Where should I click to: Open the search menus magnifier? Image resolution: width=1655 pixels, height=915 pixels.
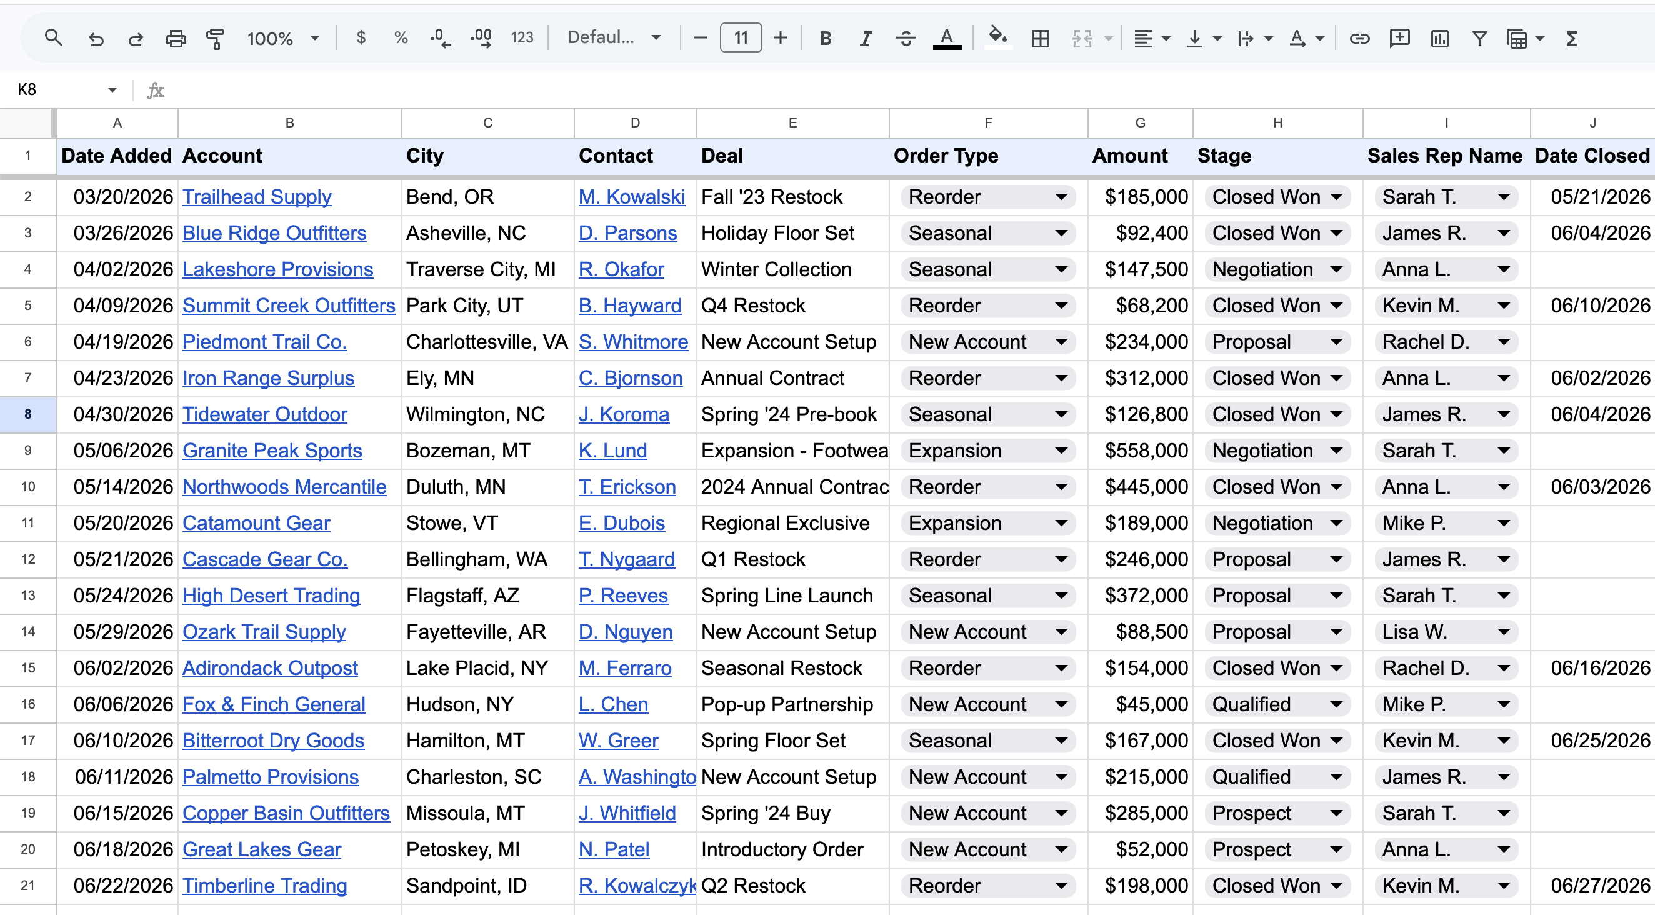[x=53, y=39]
